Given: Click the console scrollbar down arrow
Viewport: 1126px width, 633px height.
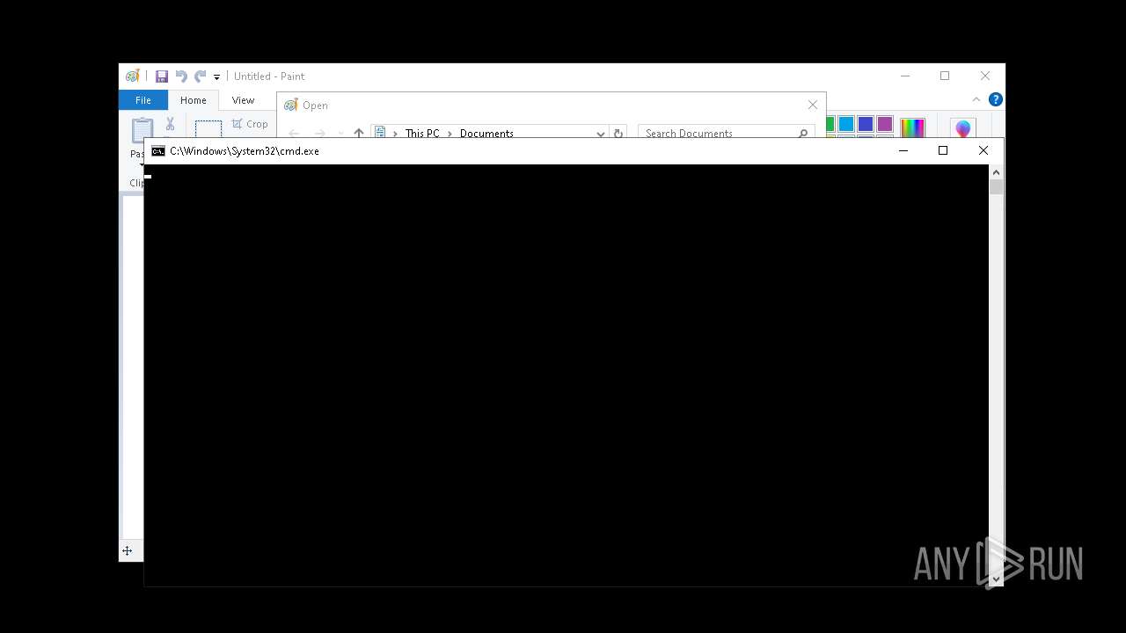Looking at the screenshot, I should click(996, 578).
